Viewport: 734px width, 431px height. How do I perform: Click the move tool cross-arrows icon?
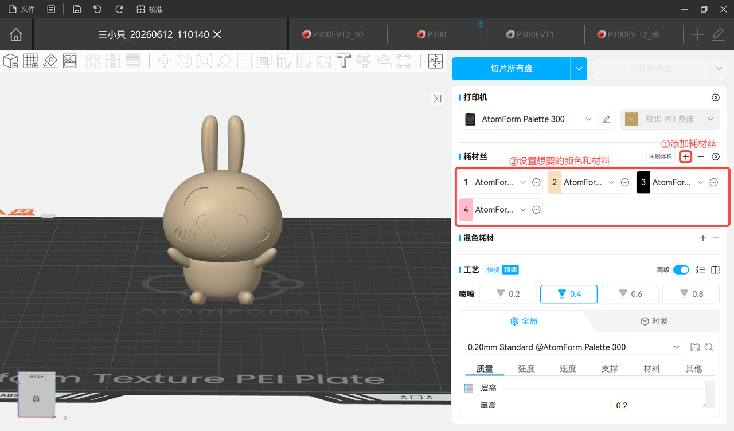pyautogui.click(x=165, y=61)
